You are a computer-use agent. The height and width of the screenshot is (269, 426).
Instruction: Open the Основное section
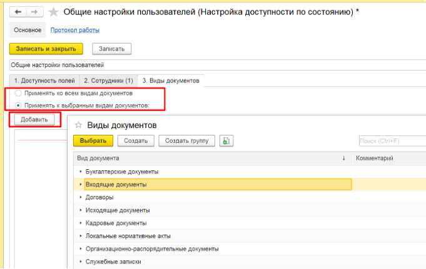28,30
